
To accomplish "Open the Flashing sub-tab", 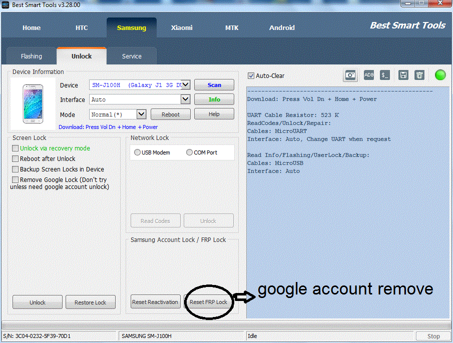I will tap(32, 56).
